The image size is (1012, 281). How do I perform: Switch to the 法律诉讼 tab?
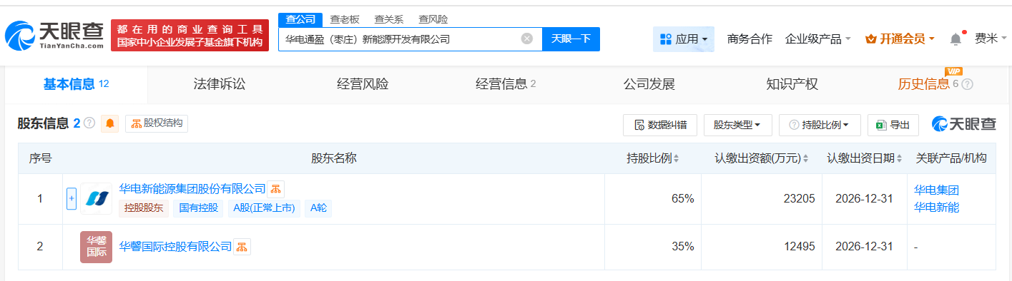coord(220,84)
